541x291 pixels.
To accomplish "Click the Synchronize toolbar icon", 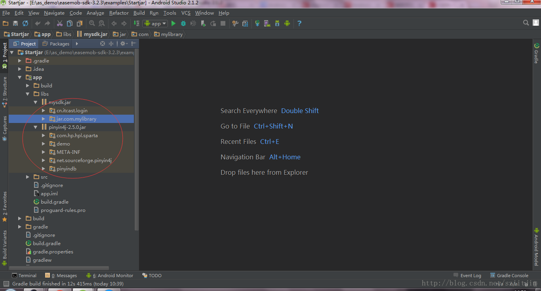I will [x=25, y=23].
